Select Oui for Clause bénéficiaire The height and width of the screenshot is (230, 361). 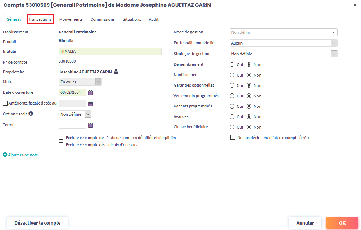coord(232,127)
